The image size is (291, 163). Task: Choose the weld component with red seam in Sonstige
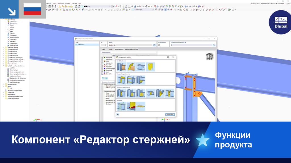click(131, 106)
